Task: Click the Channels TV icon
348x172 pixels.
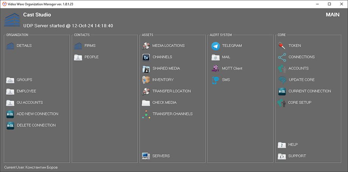Action: [146, 58]
